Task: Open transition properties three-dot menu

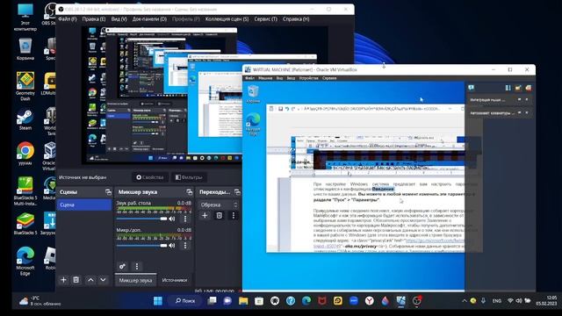Action: pyautogui.click(x=234, y=215)
